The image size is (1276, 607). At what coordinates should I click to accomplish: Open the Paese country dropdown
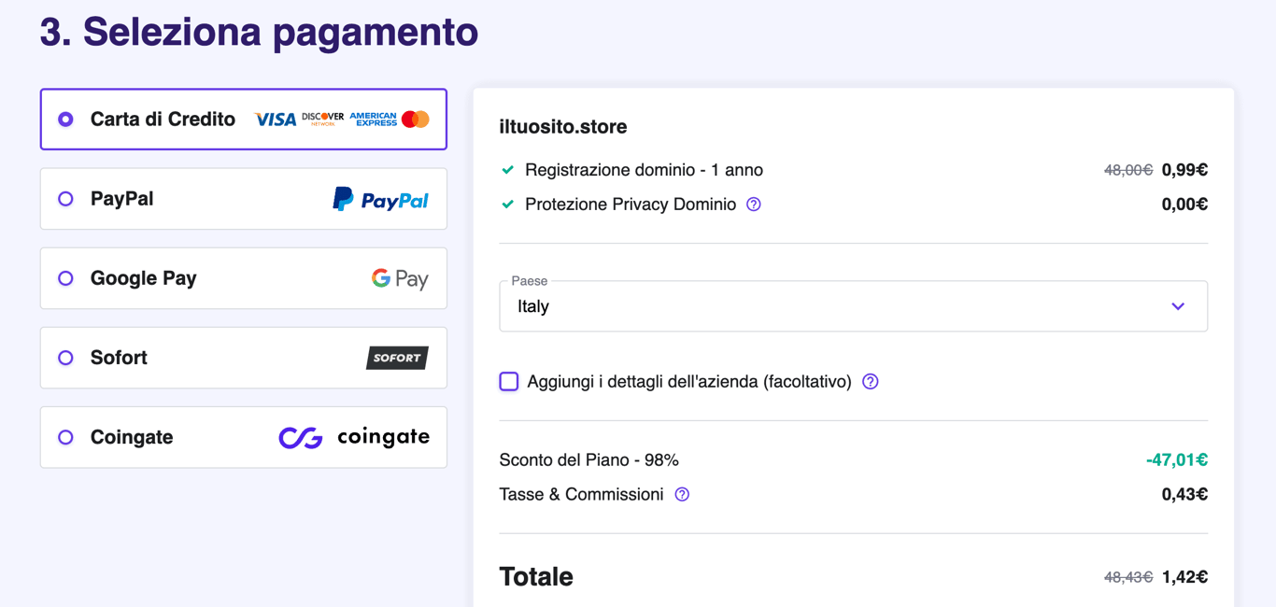coord(852,305)
